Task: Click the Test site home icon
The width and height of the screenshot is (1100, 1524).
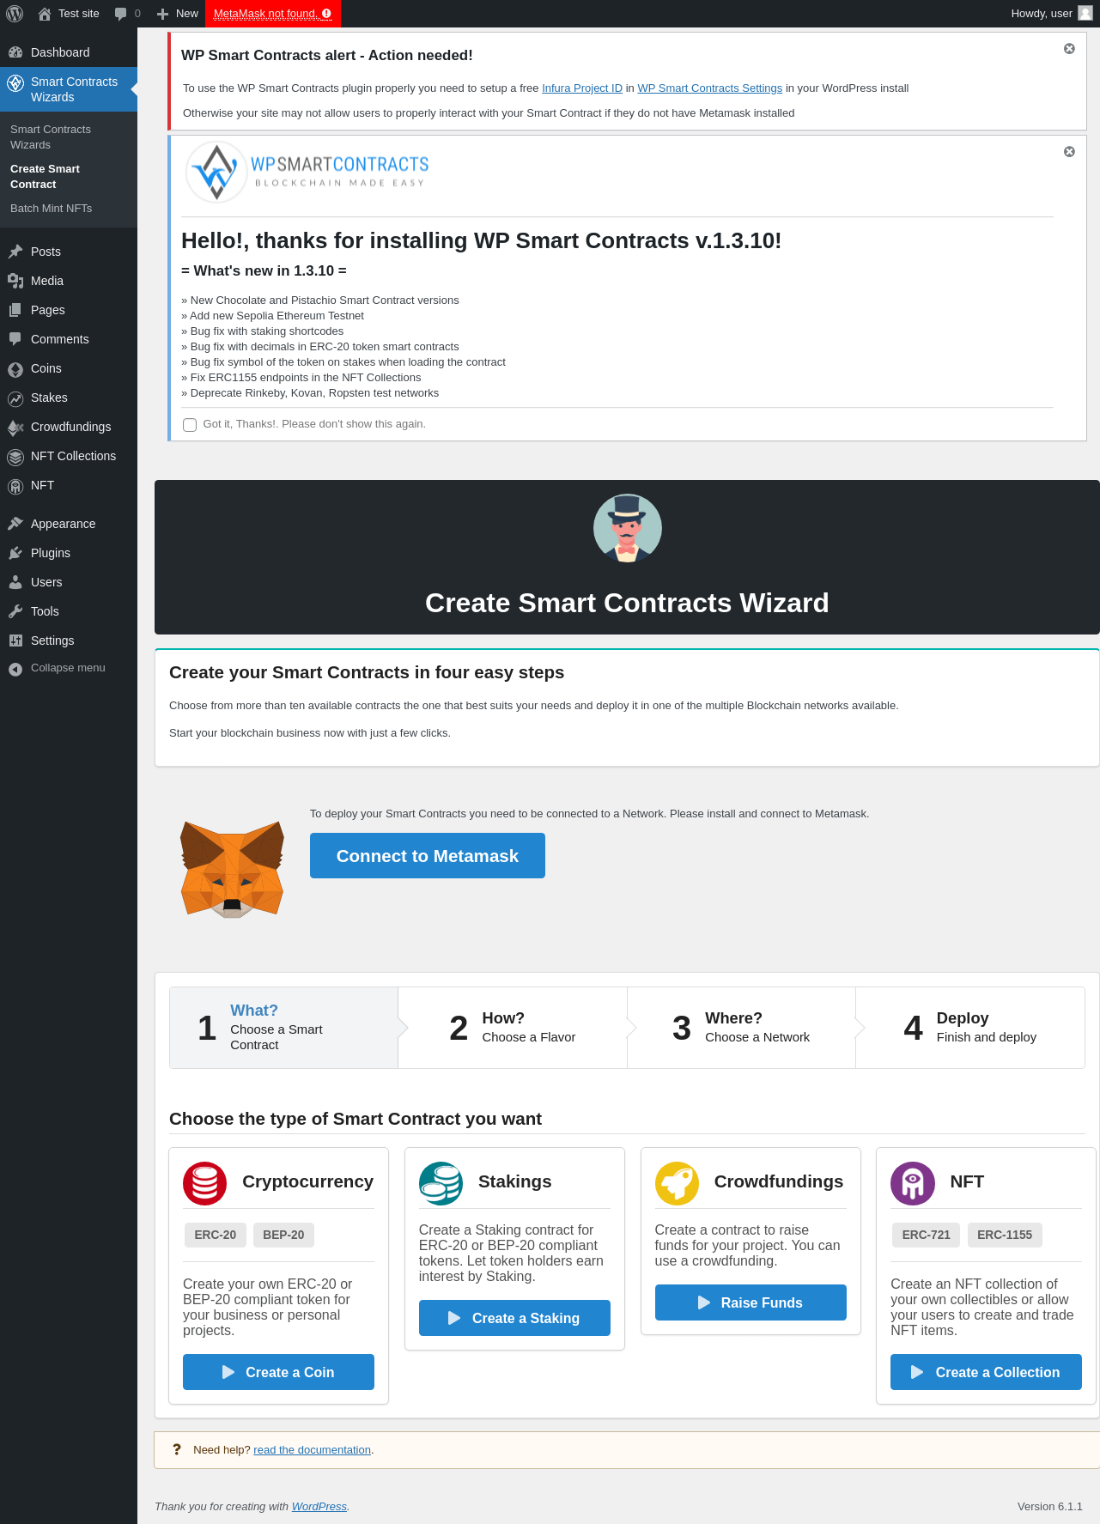Action: (45, 14)
